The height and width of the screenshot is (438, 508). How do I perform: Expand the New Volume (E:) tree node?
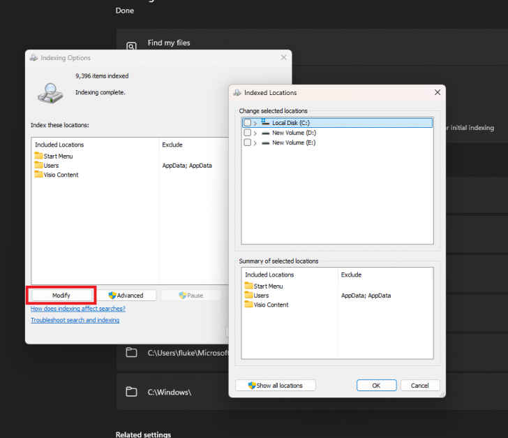[255, 143]
